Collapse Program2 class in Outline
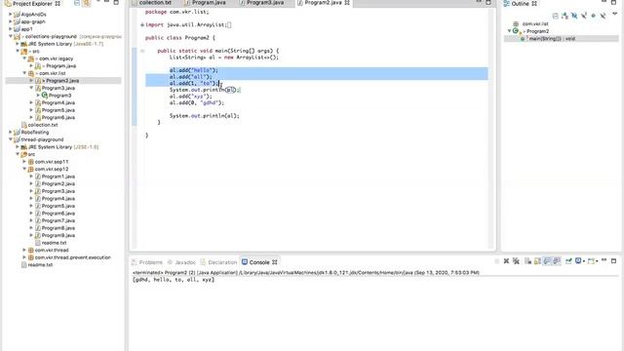Viewport: 624px width, 351px height. pyautogui.click(x=509, y=31)
